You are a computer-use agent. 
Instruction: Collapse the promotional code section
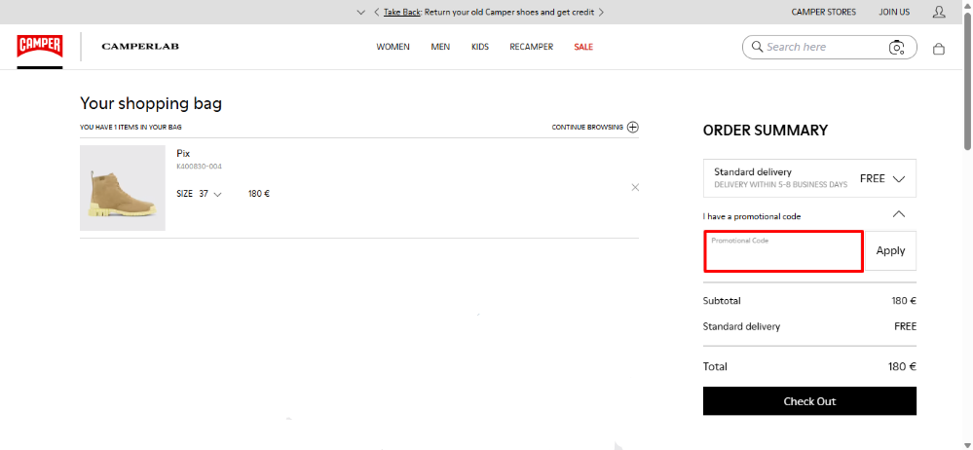click(898, 214)
